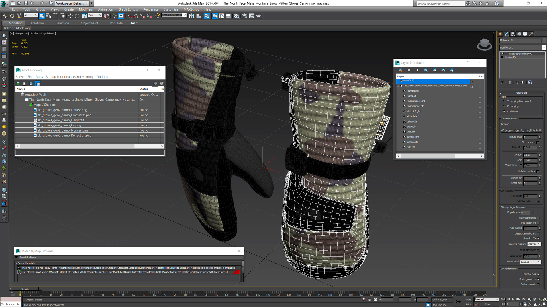Open Vector displ Disabled dropdown
Screen dimensions: 547x307
coord(530,262)
